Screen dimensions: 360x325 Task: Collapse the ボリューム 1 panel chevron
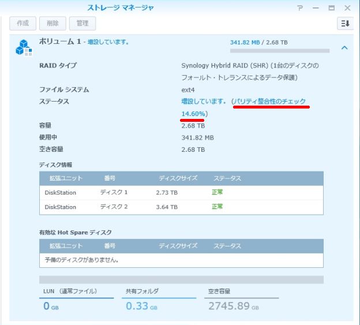[344, 48]
